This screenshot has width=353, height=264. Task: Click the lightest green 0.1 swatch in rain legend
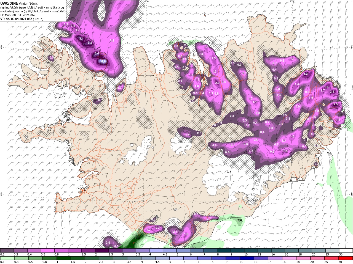pyautogui.click(x=7, y=258)
